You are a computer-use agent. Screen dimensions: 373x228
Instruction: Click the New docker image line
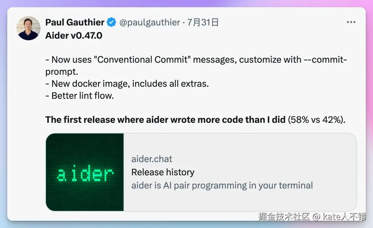[127, 83]
